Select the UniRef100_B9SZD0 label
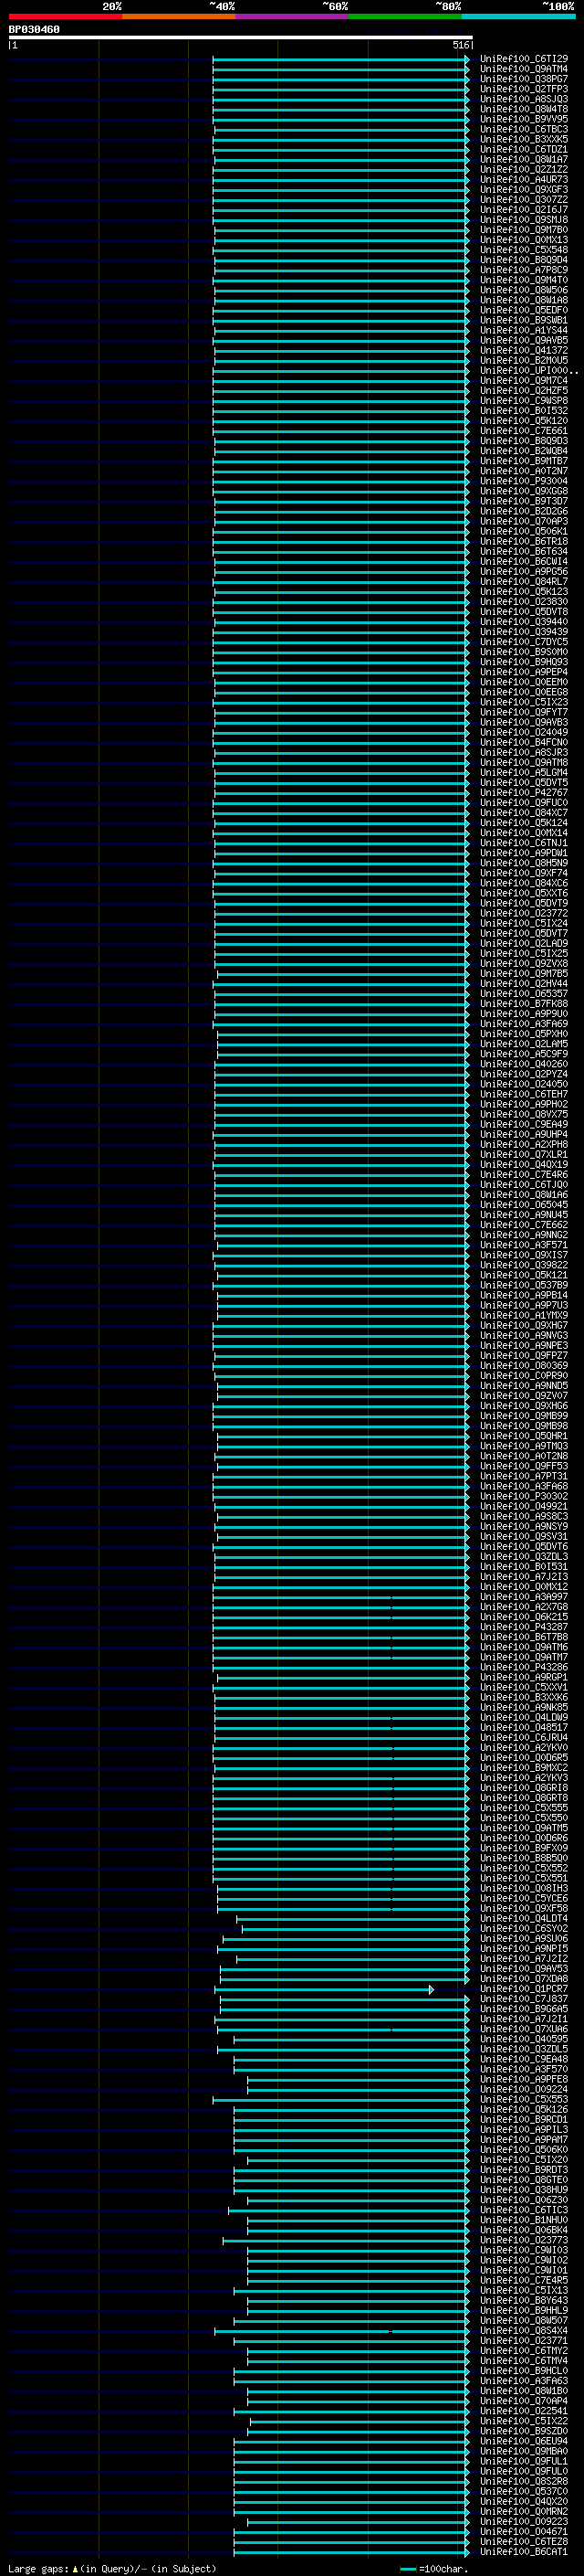The height and width of the screenshot is (2576, 584). [524, 2430]
